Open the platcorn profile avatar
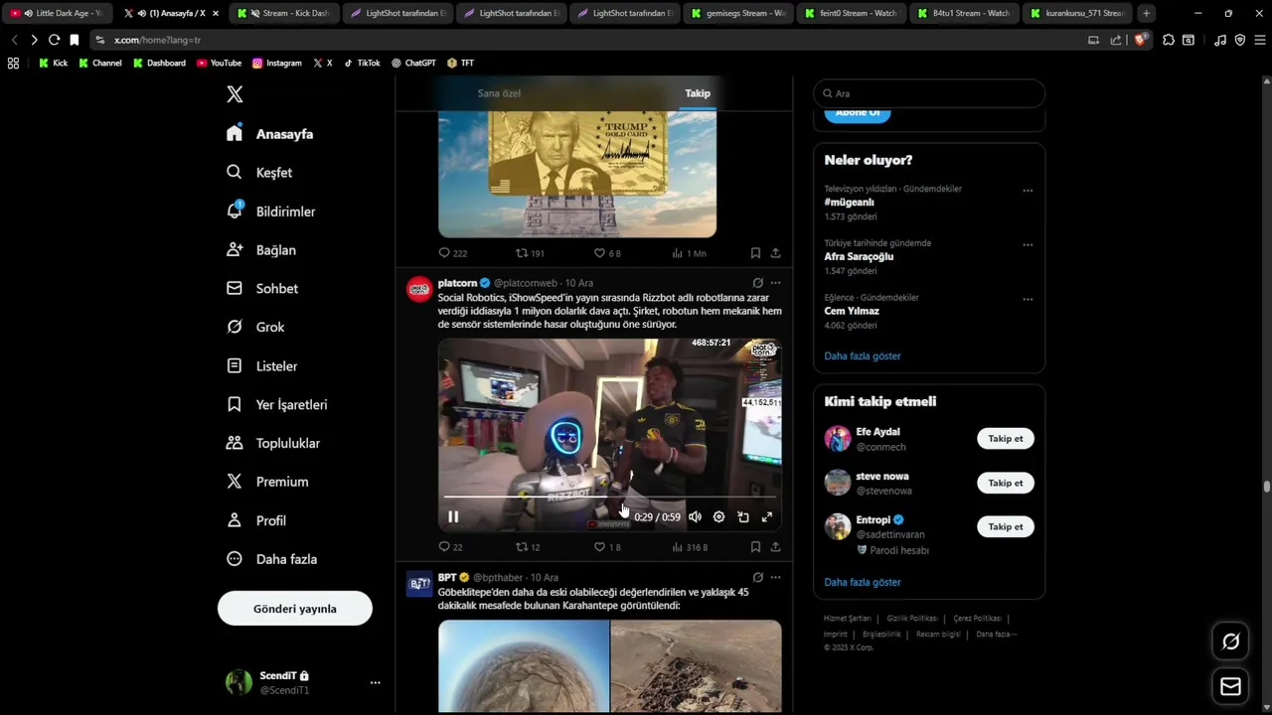 tap(419, 289)
